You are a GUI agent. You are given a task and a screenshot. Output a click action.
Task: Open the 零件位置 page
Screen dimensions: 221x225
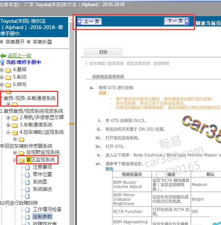42,174
